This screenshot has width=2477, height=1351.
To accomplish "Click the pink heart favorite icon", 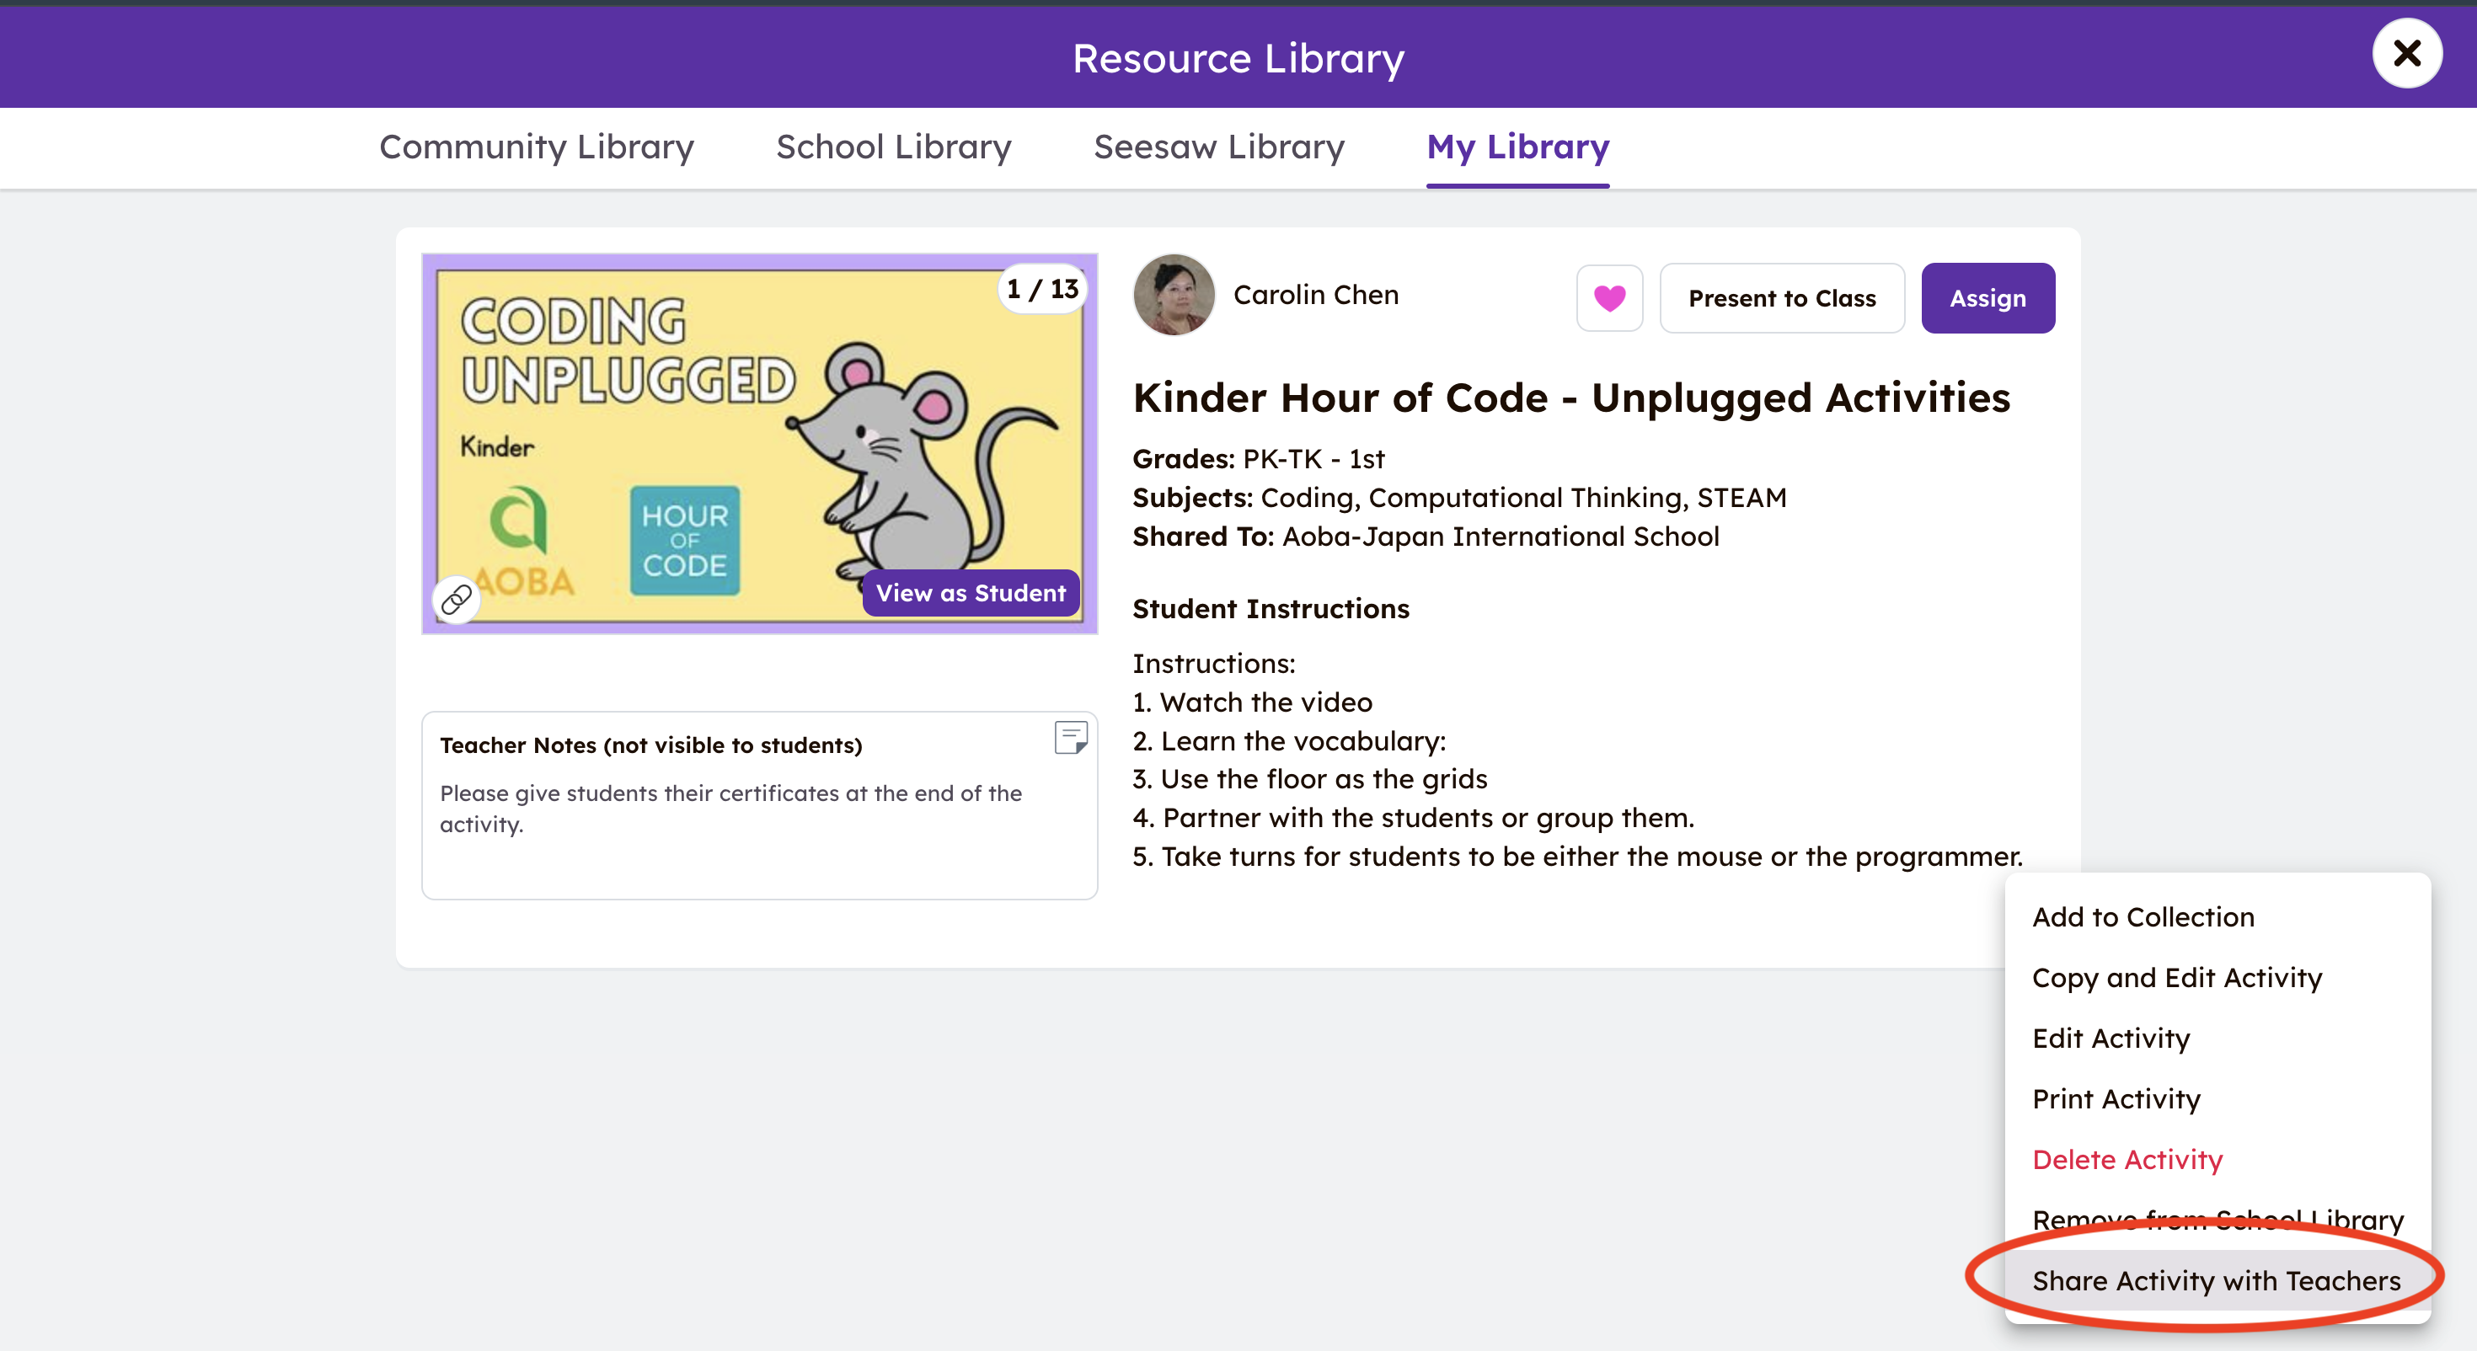I will coord(1608,298).
